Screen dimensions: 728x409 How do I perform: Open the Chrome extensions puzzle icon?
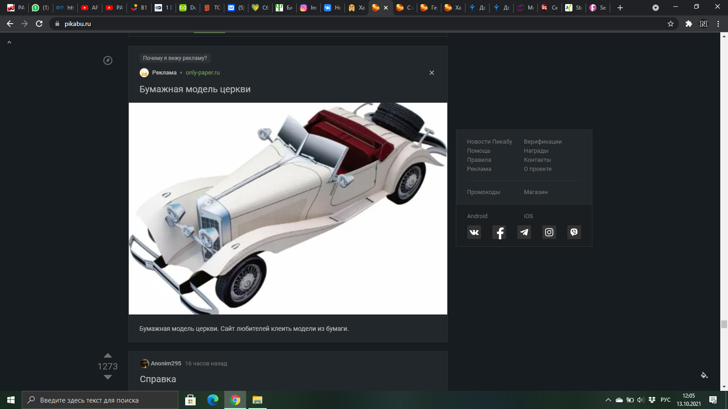point(689,24)
